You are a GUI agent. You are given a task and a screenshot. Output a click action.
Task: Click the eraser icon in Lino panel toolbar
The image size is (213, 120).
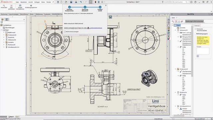[182, 21]
